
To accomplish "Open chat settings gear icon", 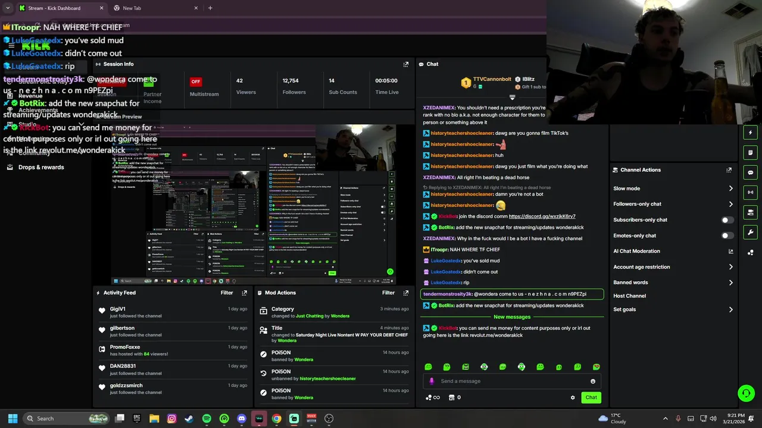I will tap(573, 398).
